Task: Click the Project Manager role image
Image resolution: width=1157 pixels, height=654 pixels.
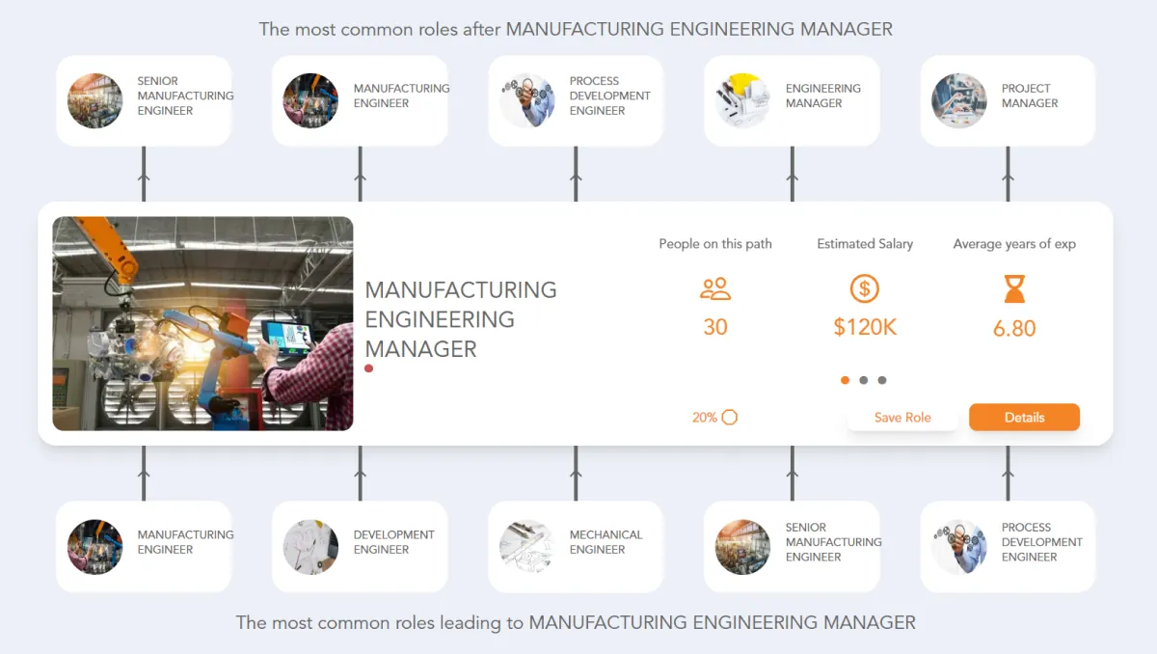Action: click(959, 100)
